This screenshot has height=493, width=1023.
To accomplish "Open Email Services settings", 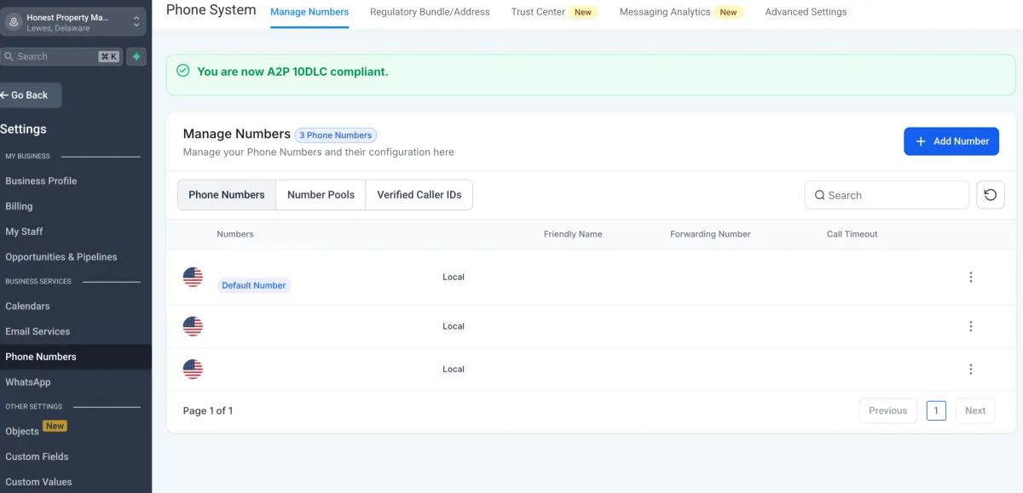I will (x=38, y=331).
